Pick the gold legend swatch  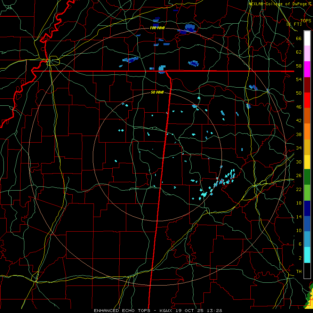click(x=307, y=147)
